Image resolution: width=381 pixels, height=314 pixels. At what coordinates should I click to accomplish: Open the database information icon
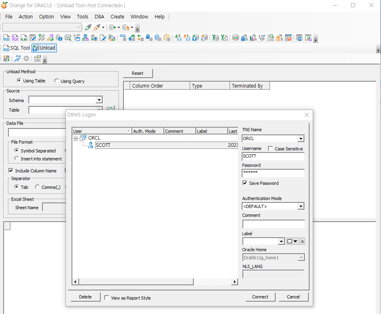coord(59,38)
